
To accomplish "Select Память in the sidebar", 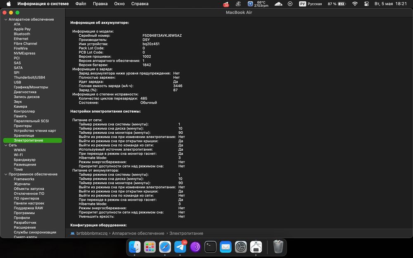I will tap(20, 116).
